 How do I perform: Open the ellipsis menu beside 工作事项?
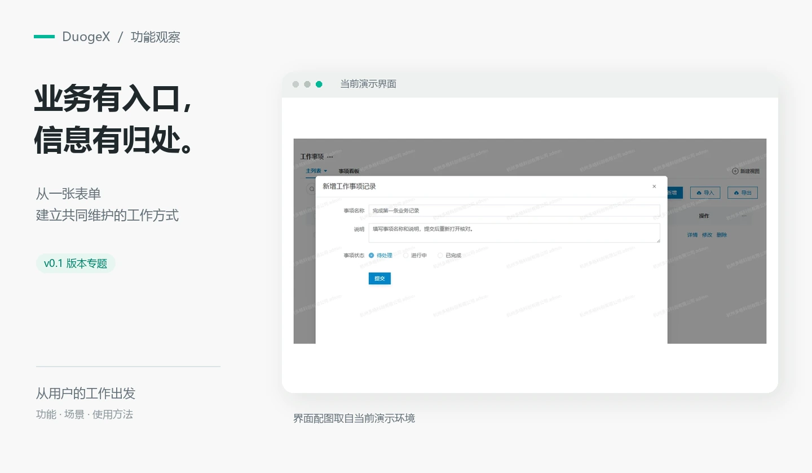click(x=330, y=157)
